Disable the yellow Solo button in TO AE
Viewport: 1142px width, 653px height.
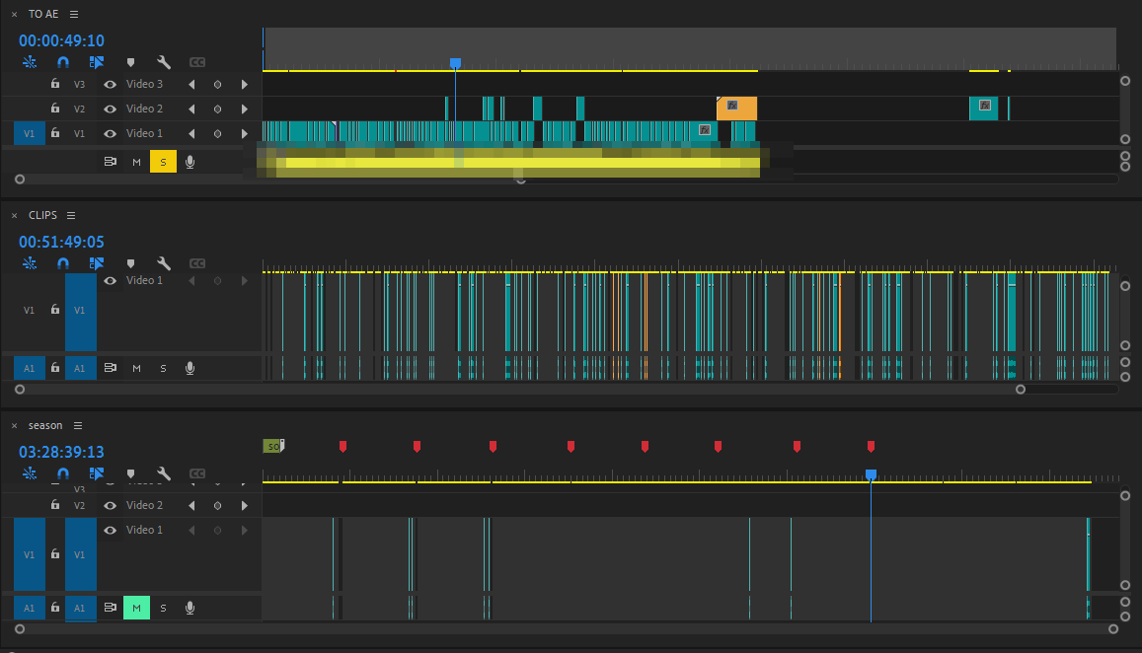click(163, 162)
